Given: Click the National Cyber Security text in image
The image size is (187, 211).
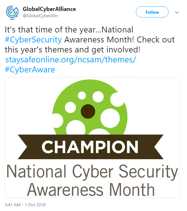Looking at the screenshot, I should tap(92, 171).
